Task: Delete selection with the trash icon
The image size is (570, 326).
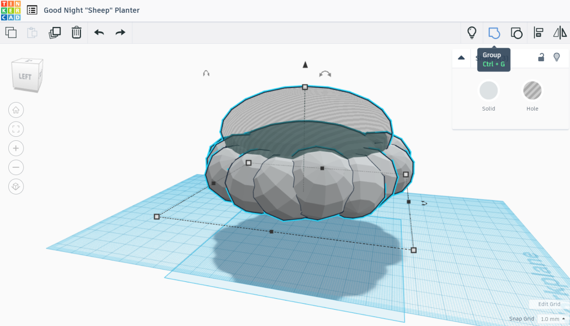Action: click(x=76, y=33)
